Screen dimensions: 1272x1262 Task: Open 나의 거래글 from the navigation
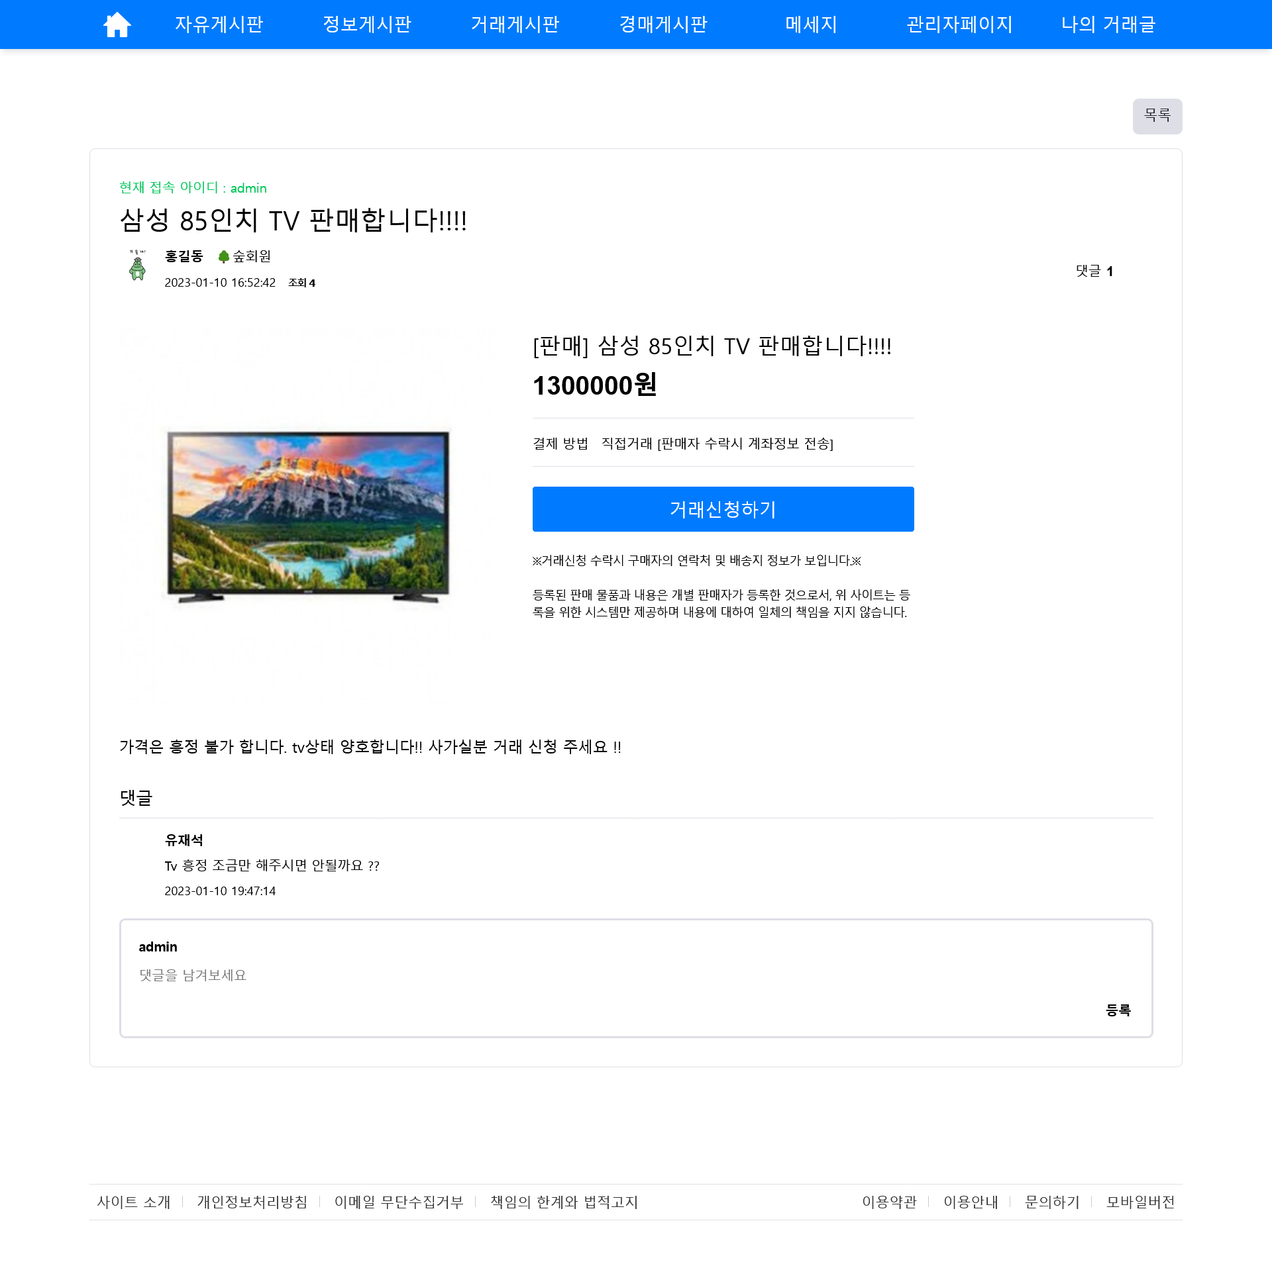(1108, 24)
